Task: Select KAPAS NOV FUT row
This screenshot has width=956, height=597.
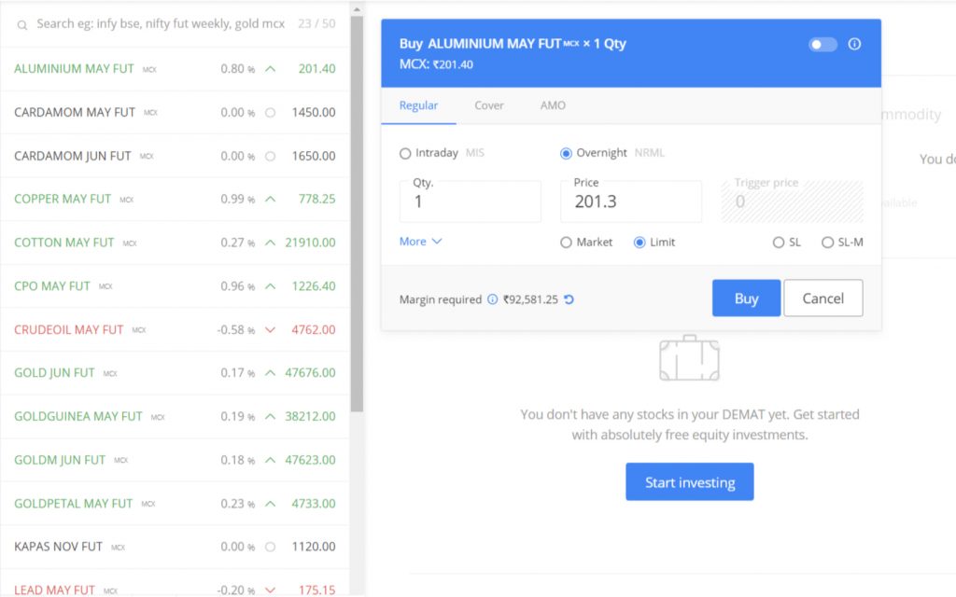Action: (175, 547)
